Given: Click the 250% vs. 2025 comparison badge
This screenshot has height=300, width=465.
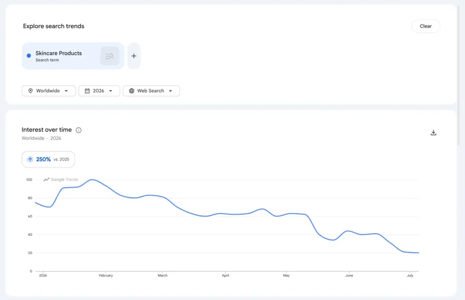Looking at the screenshot, I should click(48, 159).
